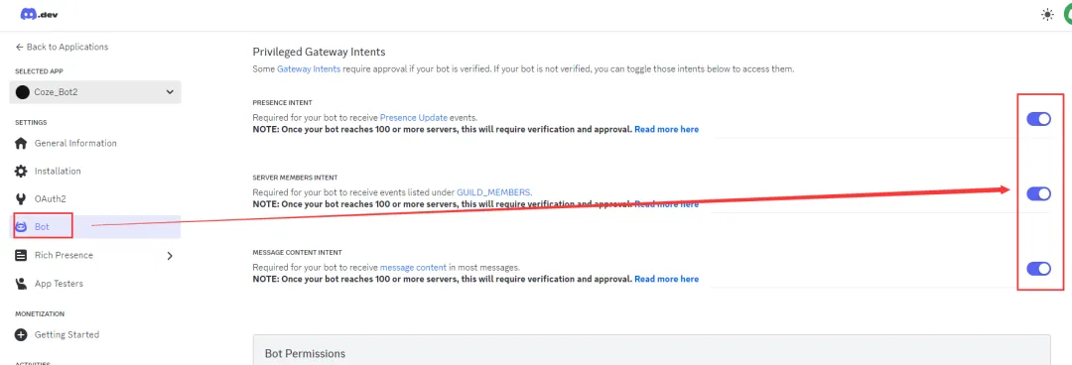
Task: Disable the Server Members Intent toggle
Action: click(1038, 194)
